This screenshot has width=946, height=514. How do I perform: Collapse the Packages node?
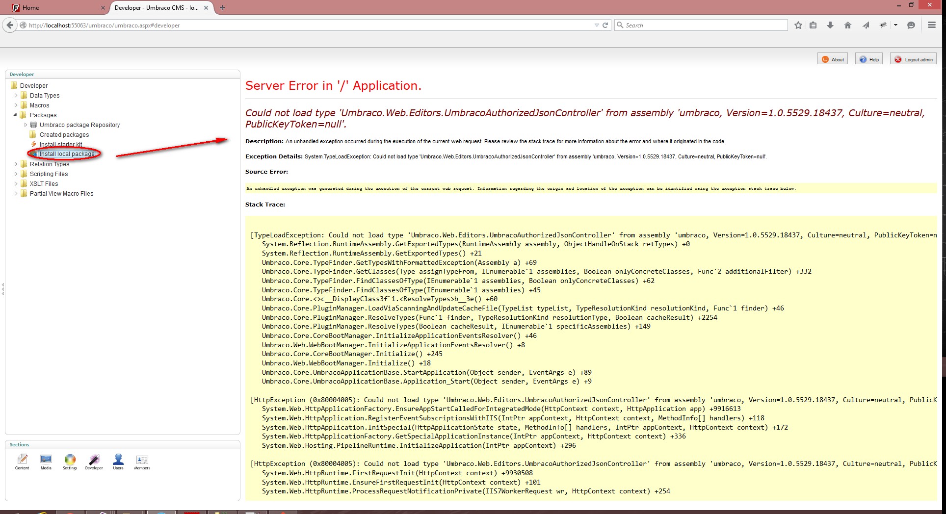pos(15,115)
